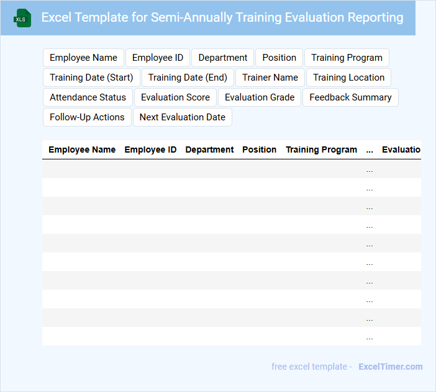The width and height of the screenshot is (436, 392).
Task: Click the Employee Name column header
Action: [82, 149]
